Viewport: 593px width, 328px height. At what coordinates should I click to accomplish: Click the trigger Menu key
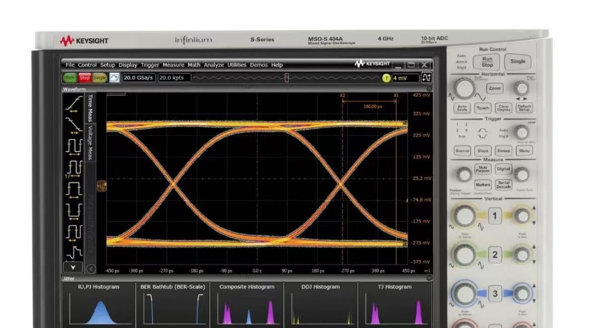point(524,151)
